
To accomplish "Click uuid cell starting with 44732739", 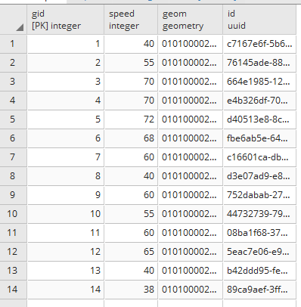I will point(259,214).
